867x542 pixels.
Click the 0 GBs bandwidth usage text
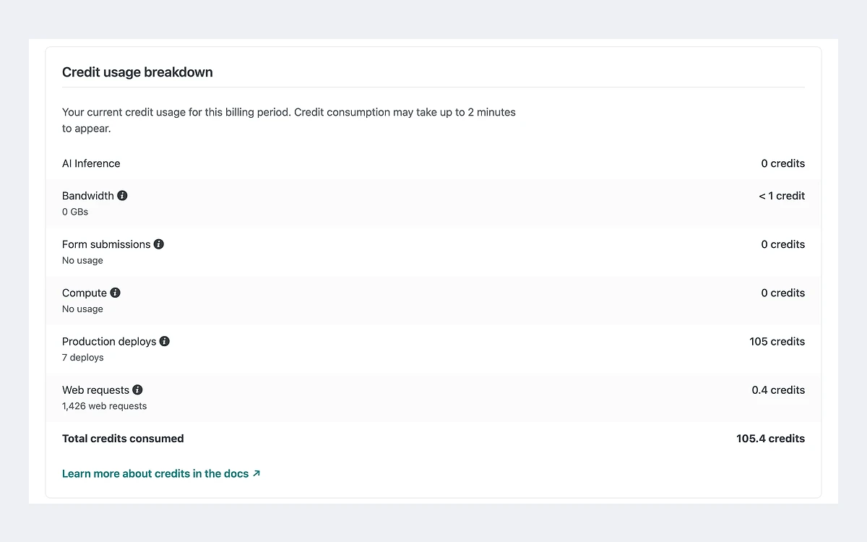(x=75, y=212)
